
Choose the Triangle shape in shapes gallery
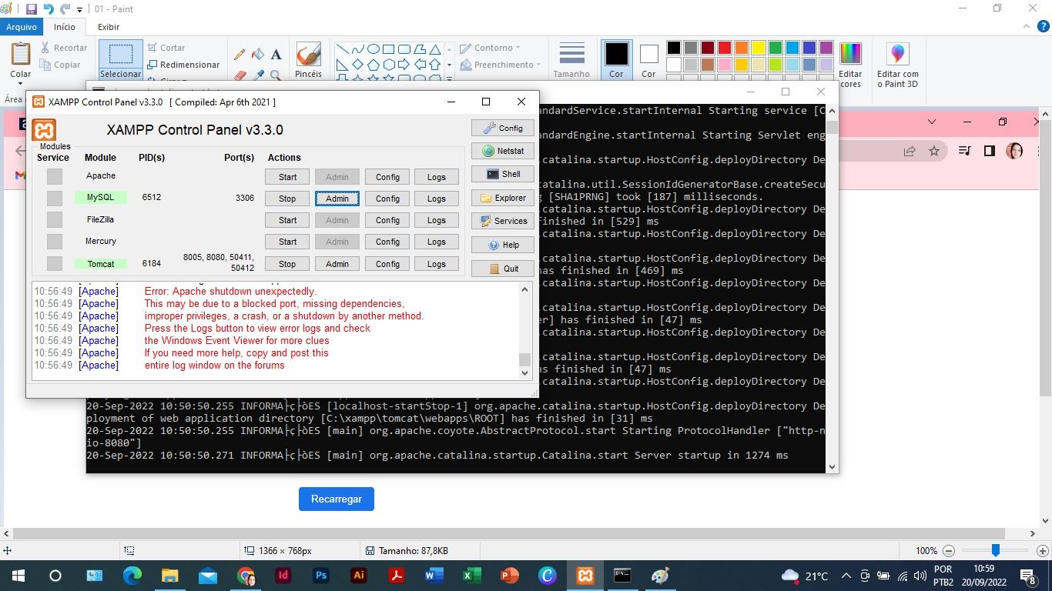pyautogui.click(x=435, y=48)
